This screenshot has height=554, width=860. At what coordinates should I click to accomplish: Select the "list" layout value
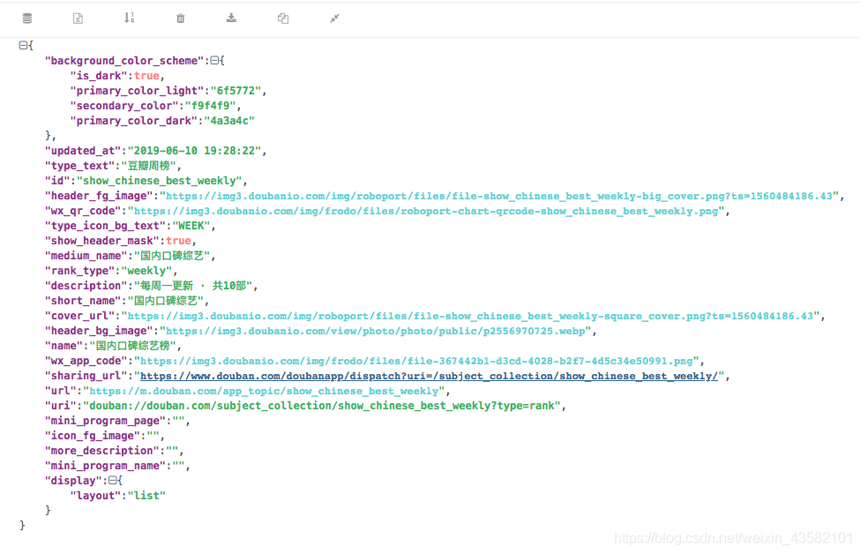(146, 496)
